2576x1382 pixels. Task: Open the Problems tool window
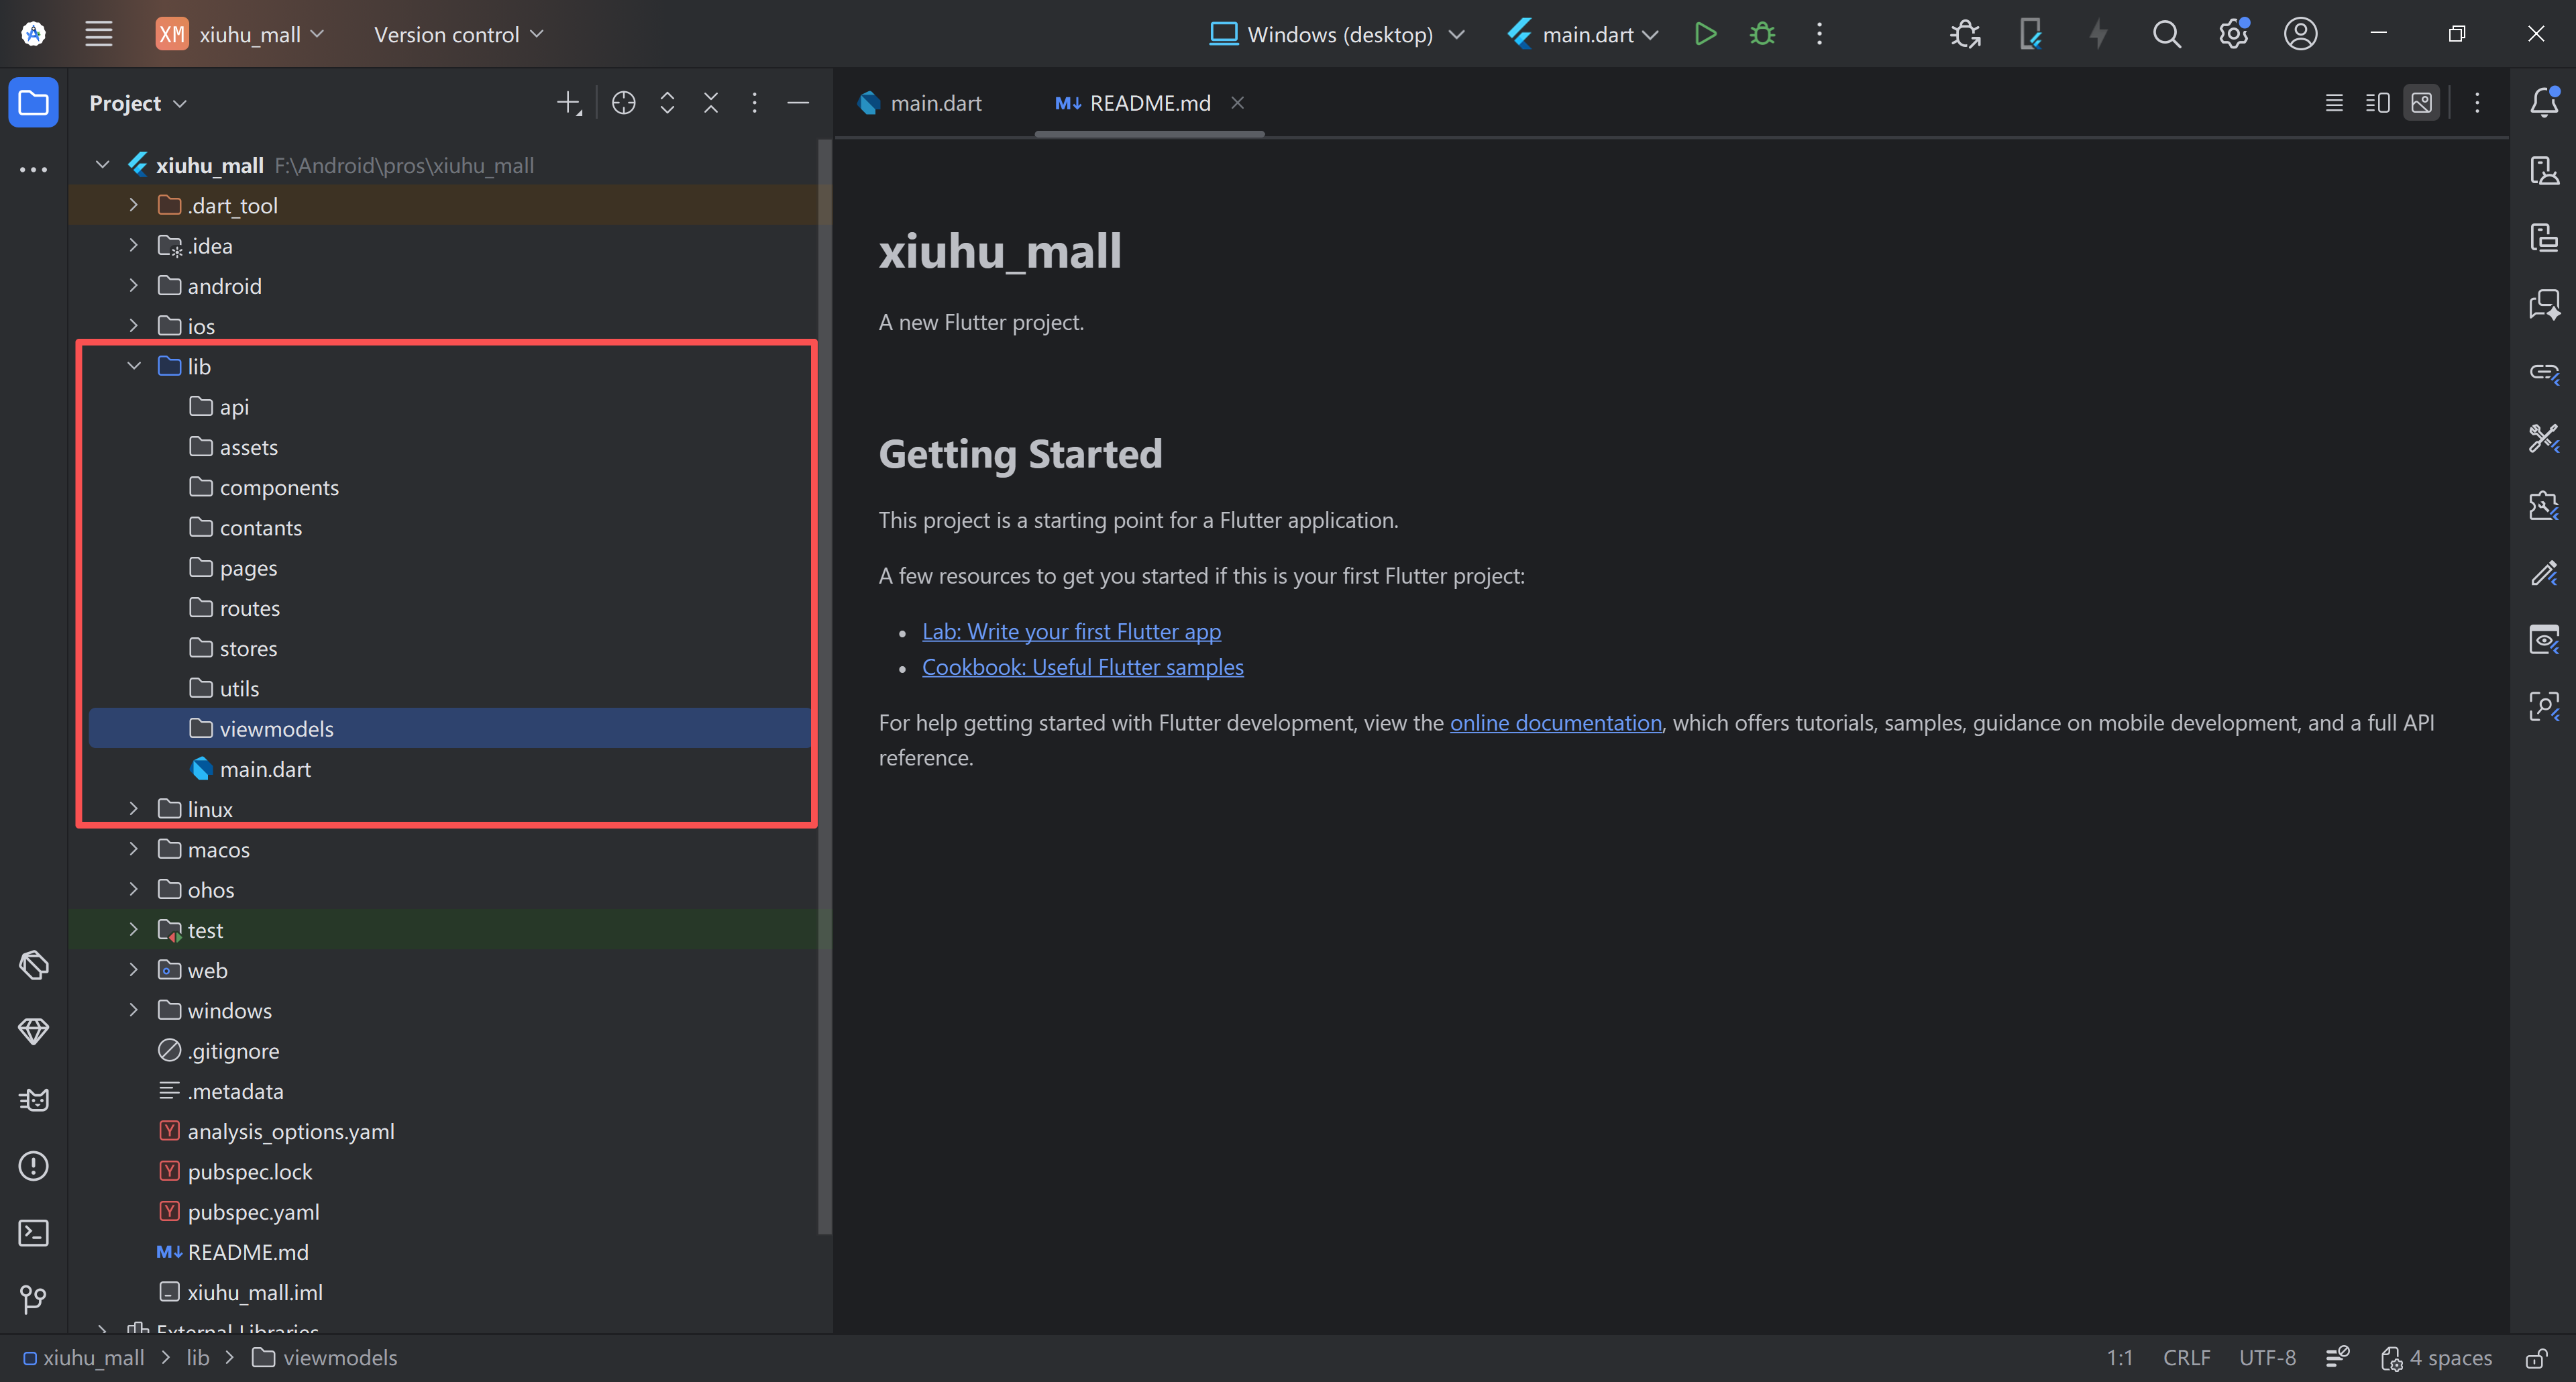[33, 1166]
